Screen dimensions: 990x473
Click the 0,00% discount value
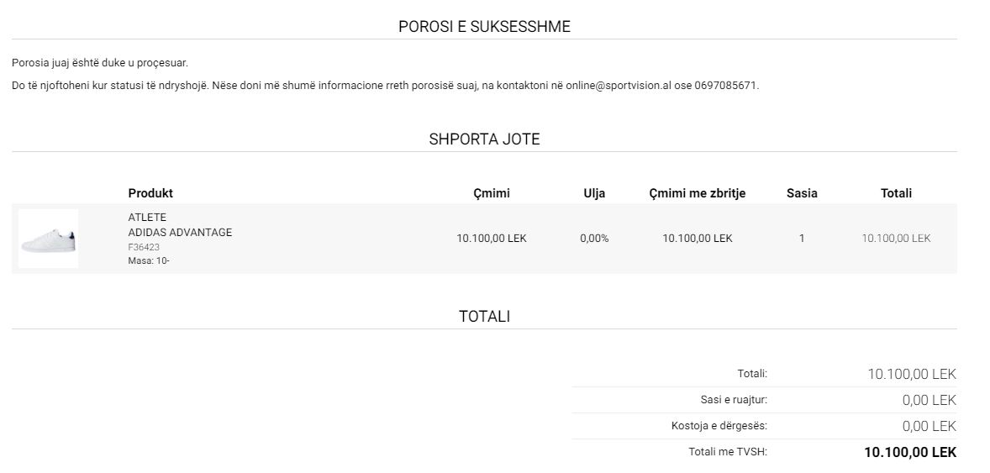(x=595, y=239)
